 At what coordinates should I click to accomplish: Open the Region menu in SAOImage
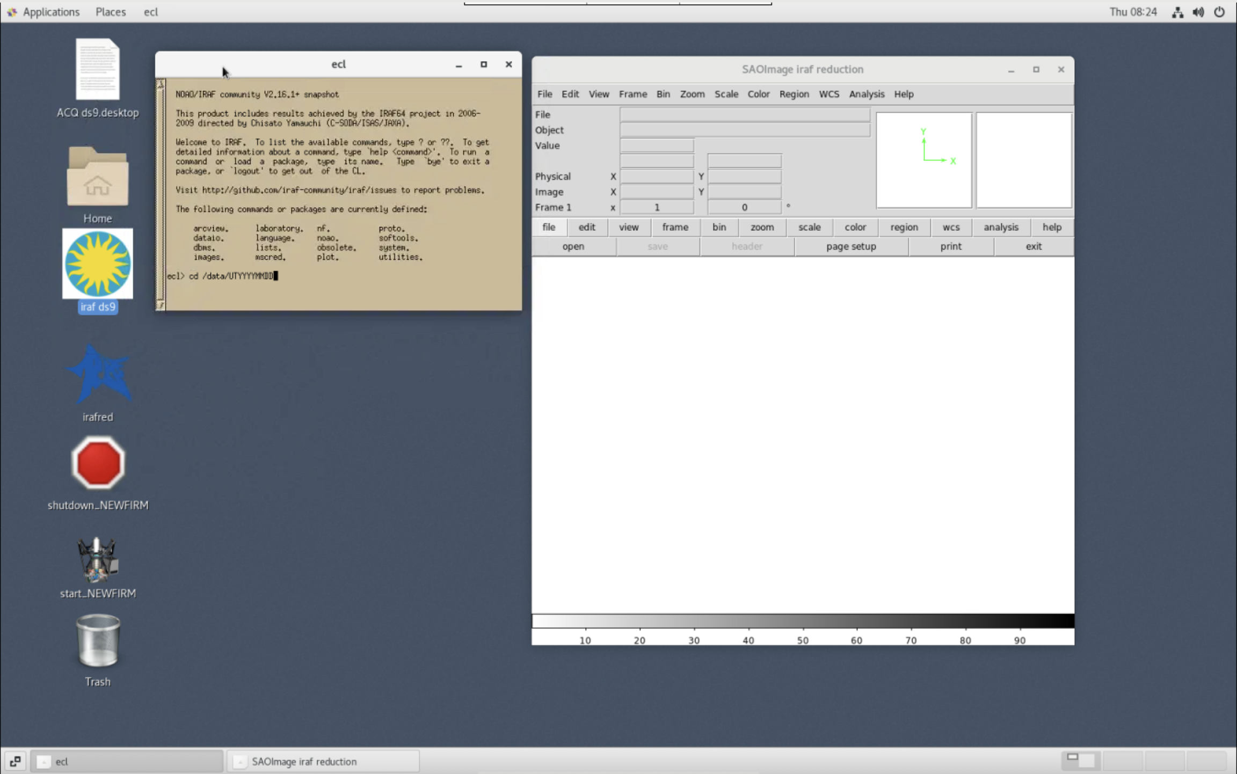(x=794, y=94)
